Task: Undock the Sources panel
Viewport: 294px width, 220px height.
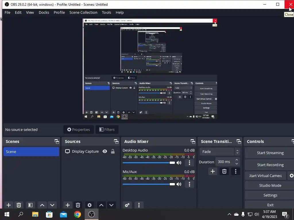Action: pyautogui.click(x=116, y=142)
